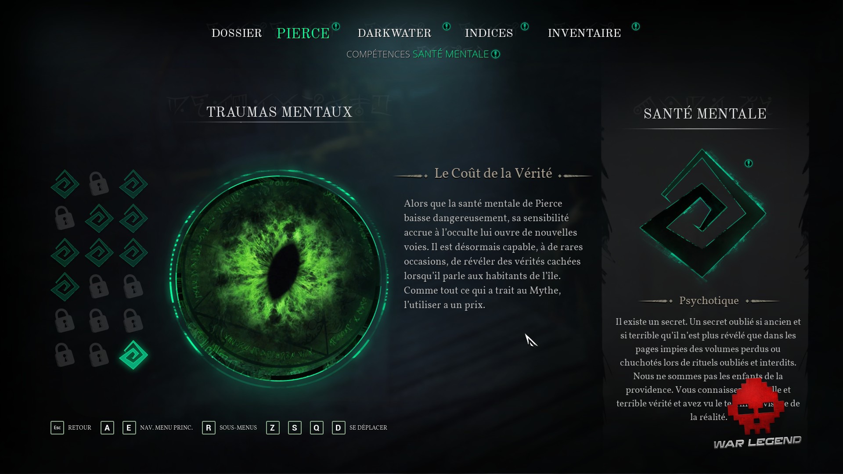Switch to Compétences sub-menu
The image size is (843, 474).
point(378,54)
